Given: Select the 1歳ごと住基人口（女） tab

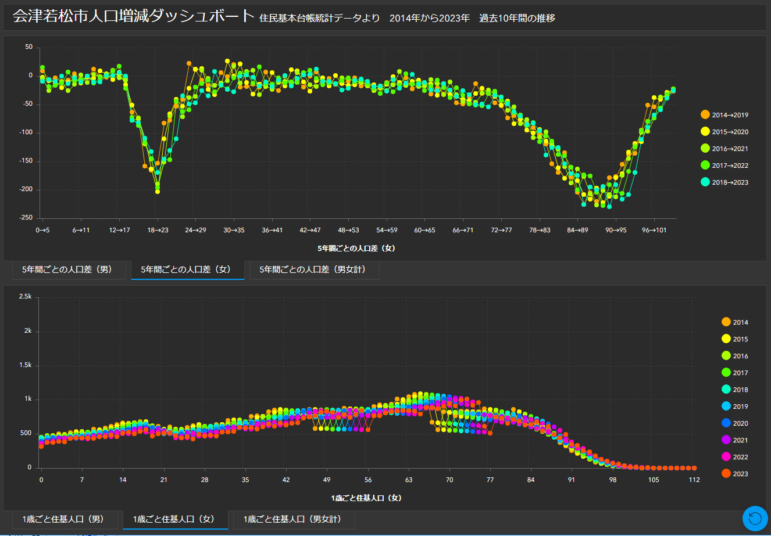Looking at the screenshot, I should [x=176, y=519].
